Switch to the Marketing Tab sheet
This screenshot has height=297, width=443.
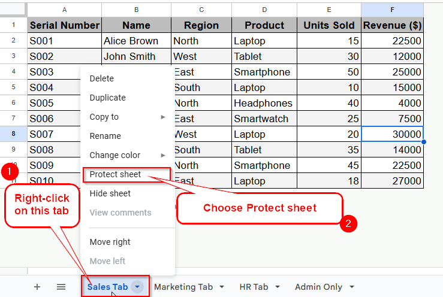(x=183, y=287)
